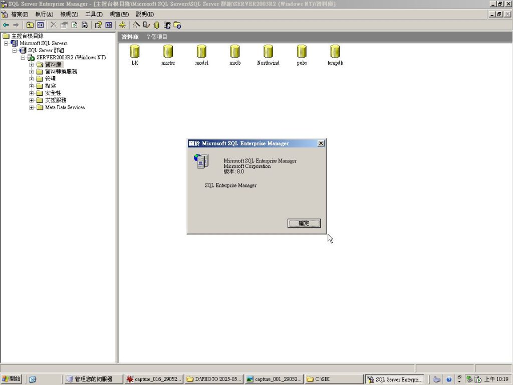
Task: Expand the Meta Data Services node
Action: pyautogui.click(x=32, y=107)
